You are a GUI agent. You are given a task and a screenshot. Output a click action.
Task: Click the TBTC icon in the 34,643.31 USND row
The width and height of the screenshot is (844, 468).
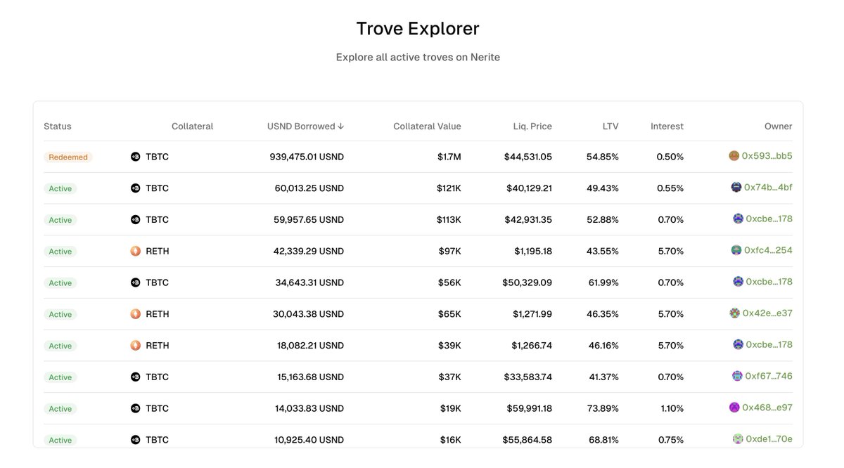pyautogui.click(x=136, y=282)
